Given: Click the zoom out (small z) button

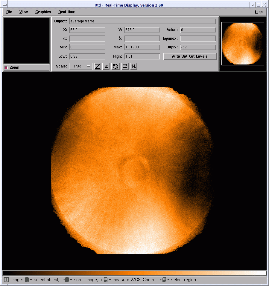Looking at the screenshot, I should 106,66.
